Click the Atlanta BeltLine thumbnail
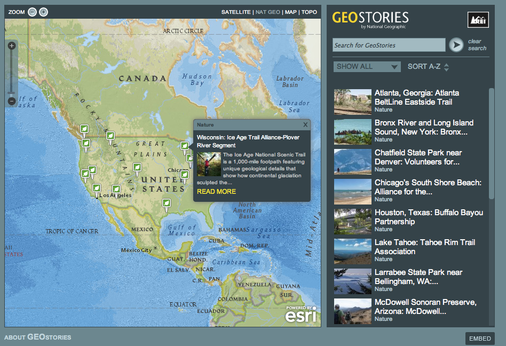This screenshot has height=346, width=506. pos(353,102)
